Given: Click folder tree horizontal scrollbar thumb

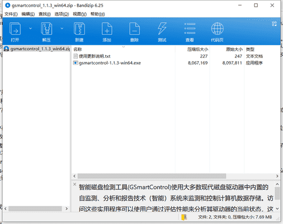Looking at the screenshot, I should pyautogui.click(x=35, y=209).
